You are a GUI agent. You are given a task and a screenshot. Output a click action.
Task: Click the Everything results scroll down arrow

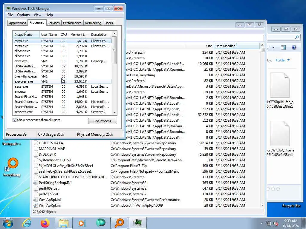(262, 205)
